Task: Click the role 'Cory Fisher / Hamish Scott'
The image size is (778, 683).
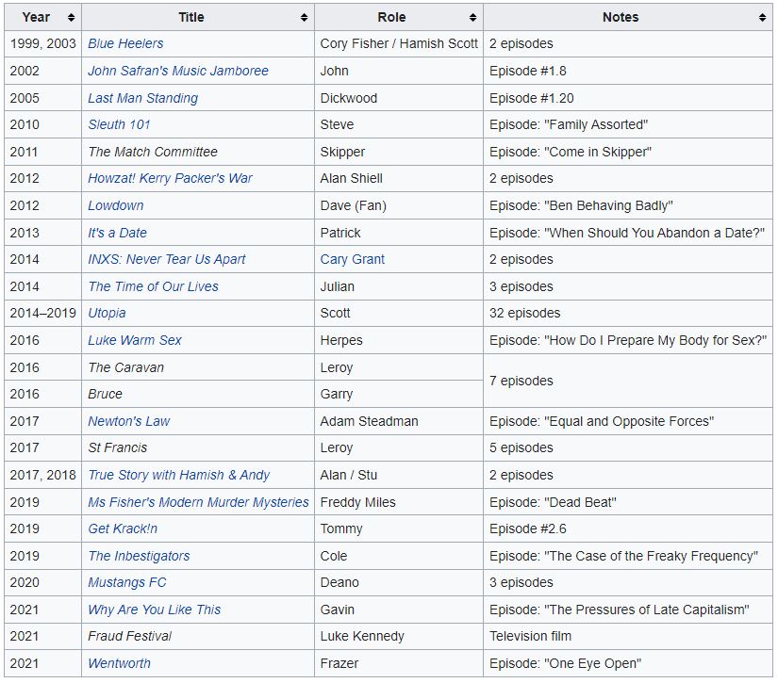Action: [399, 43]
